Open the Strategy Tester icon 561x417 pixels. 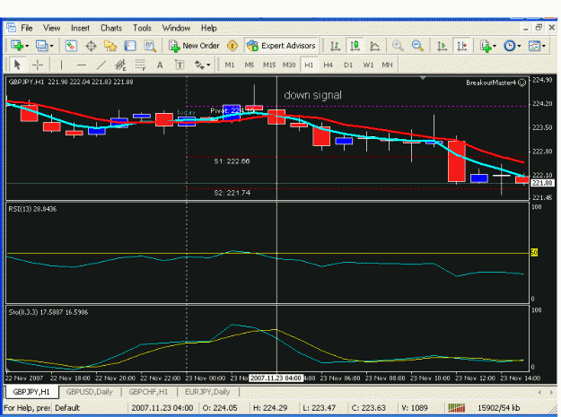pyautogui.click(x=150, y=46)
